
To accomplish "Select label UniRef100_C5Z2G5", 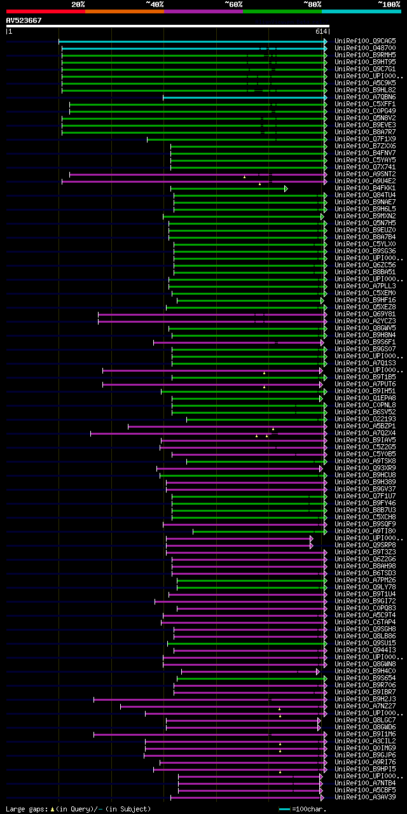I will click(364, 447).
